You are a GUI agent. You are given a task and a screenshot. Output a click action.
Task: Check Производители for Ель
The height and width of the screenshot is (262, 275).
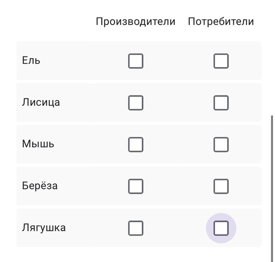[136, 61]
